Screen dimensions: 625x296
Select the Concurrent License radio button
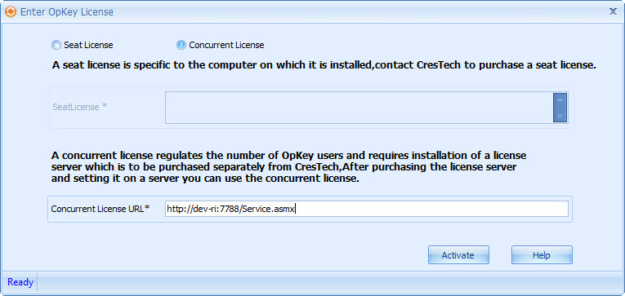pos(181,45)
